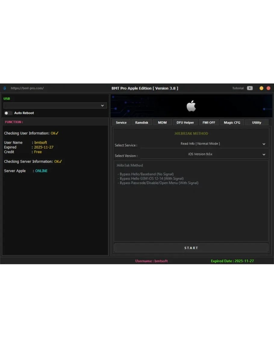The width and height of the screenshot is (274, 348).
Task: Go to the DFU Helper tab
Action: [x=185, y=123]
